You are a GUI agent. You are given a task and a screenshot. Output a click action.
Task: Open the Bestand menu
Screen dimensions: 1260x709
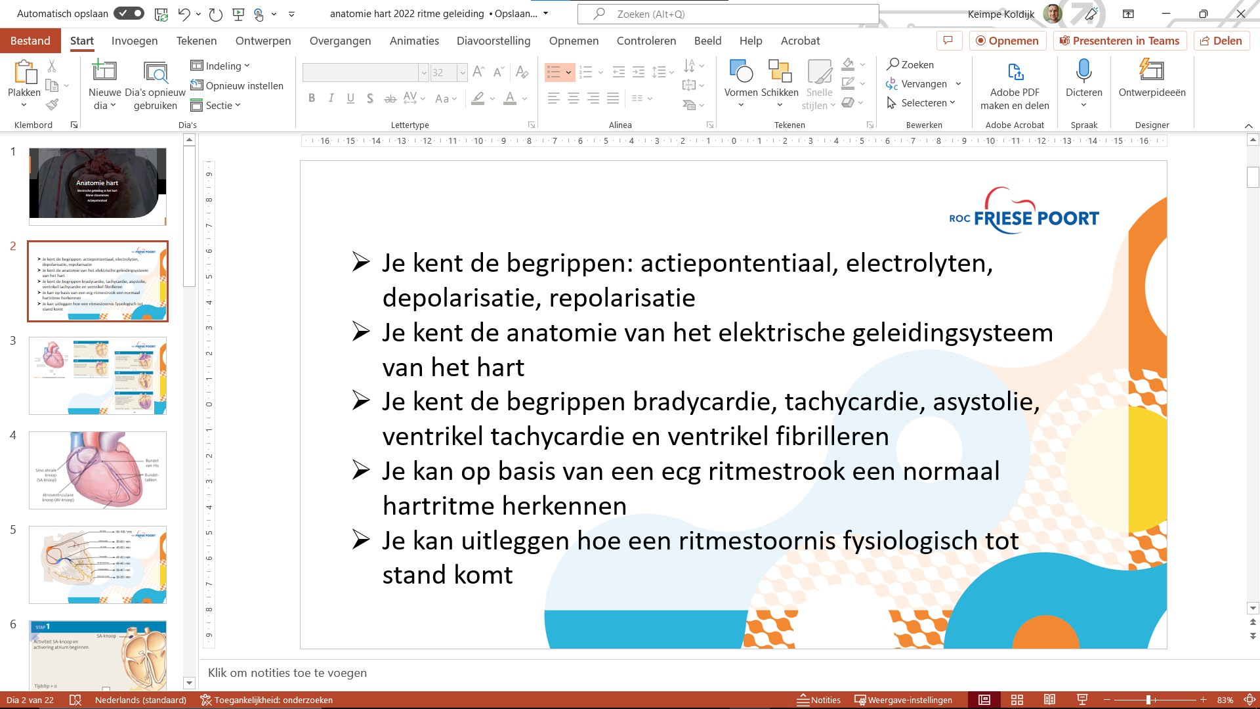point(30,41)
